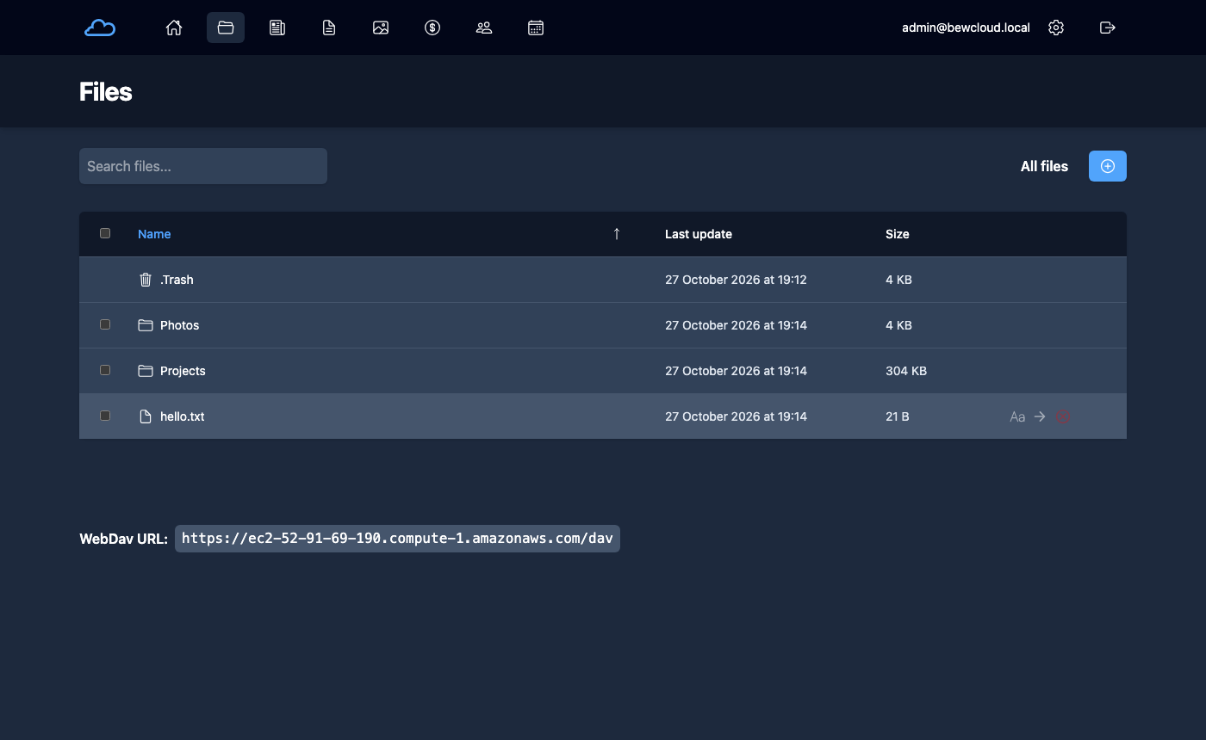
Task: Open the .Trash trash can icon
Action: (x=146, y=280)
